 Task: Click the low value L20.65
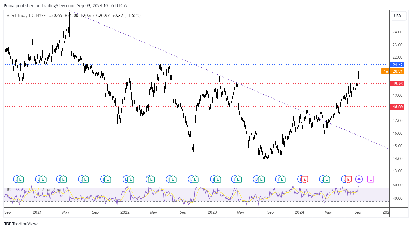pos(87,16)
